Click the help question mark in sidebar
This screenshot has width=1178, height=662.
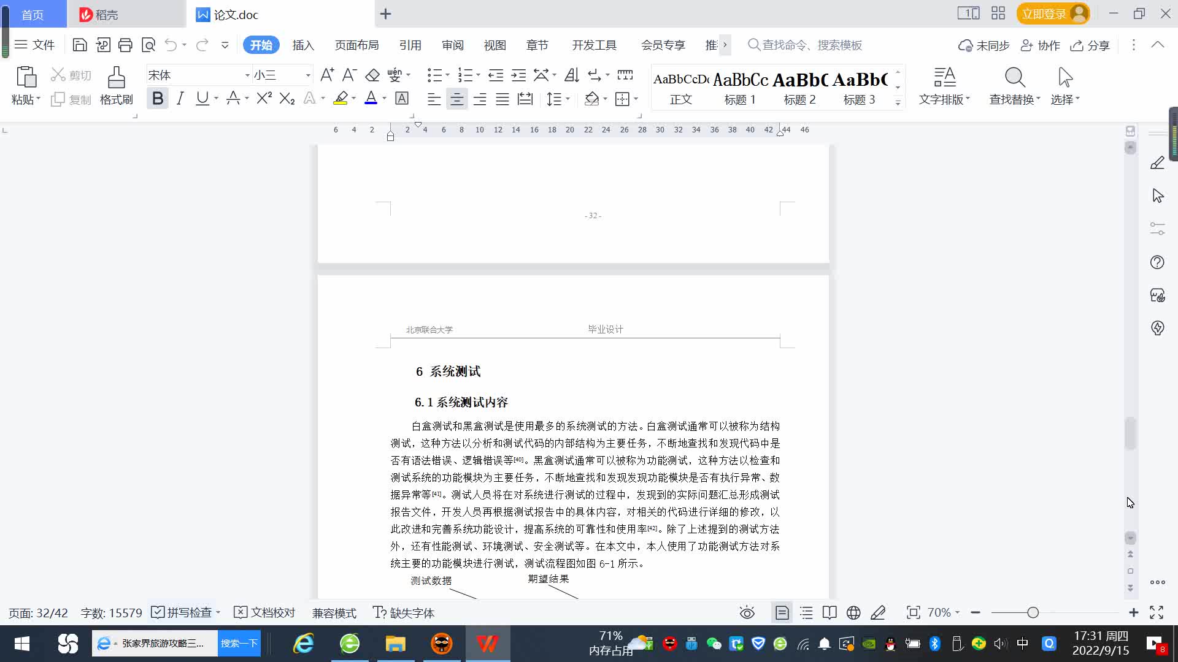tap(1157, 262)
